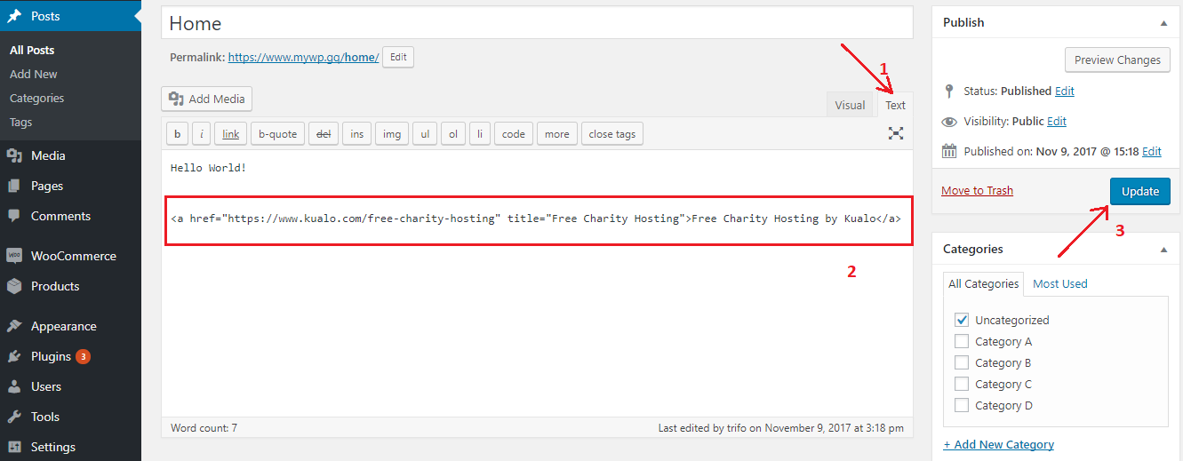Click the code quicktag button
This screenshot has width=1183, height=461.
pos(513,134)
